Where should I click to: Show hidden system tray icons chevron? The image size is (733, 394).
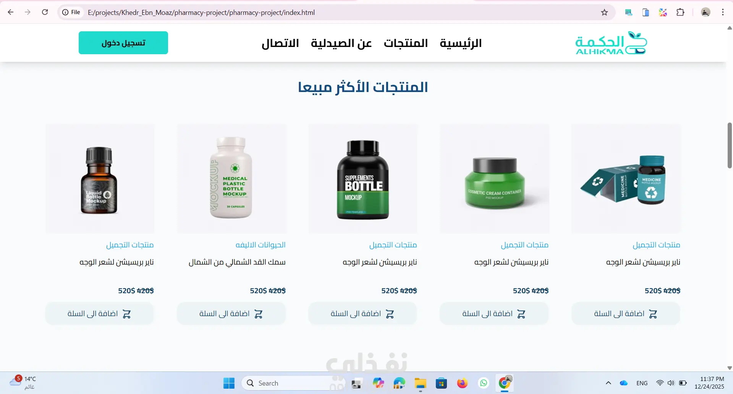[x=608, y=383]
